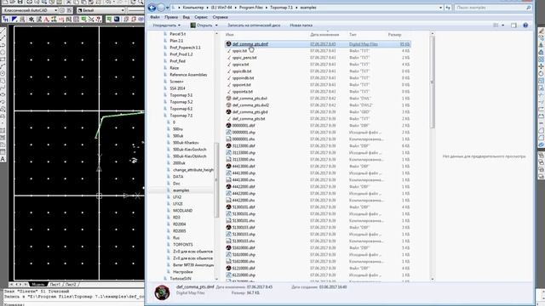Click Записать на оптический диск
Image resolution: width=545 pixels, height=306 pixels.
point(254,25)
